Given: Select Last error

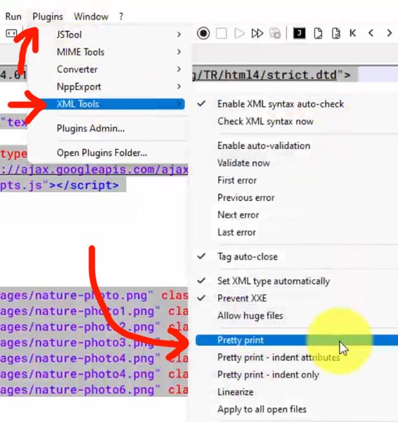Looking at the screenshot, I should (236, 232).
